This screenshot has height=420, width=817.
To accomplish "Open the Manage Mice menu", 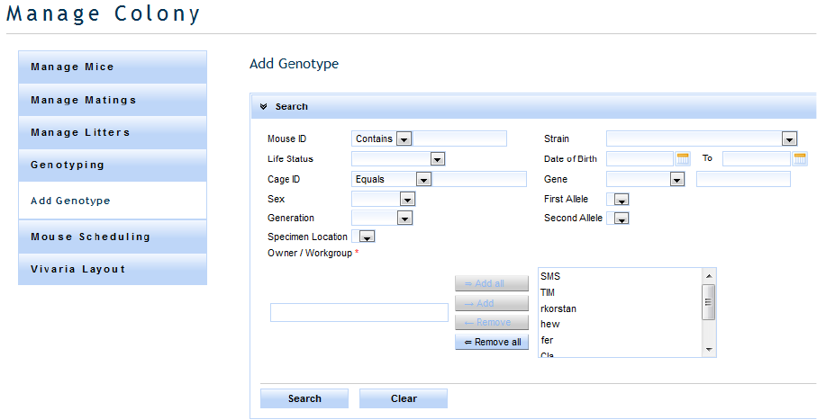I will pos(113,67).
